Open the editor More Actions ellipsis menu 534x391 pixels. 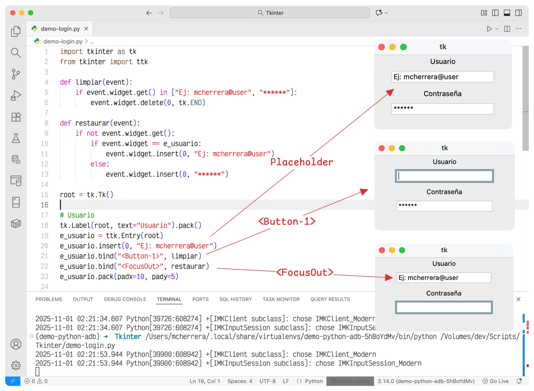click(518, 29)
